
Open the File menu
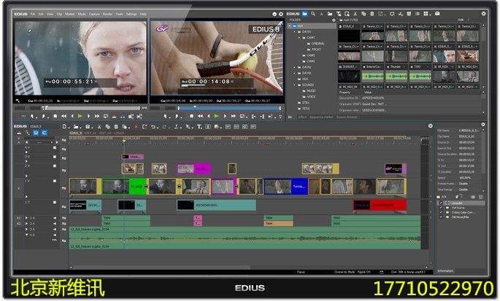(x=33, y=14)
